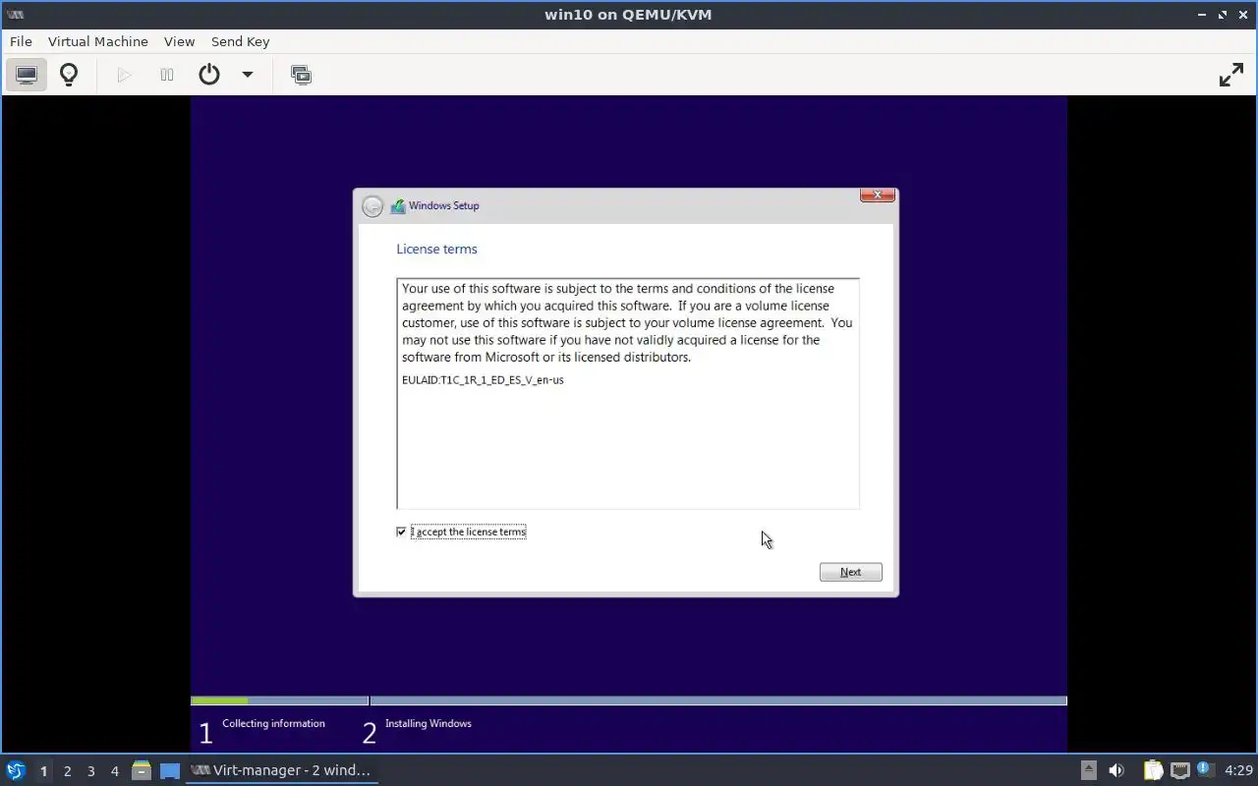Open file manager from taskbar
Viewport: 1258px width, 786px height.
(142, 770)
